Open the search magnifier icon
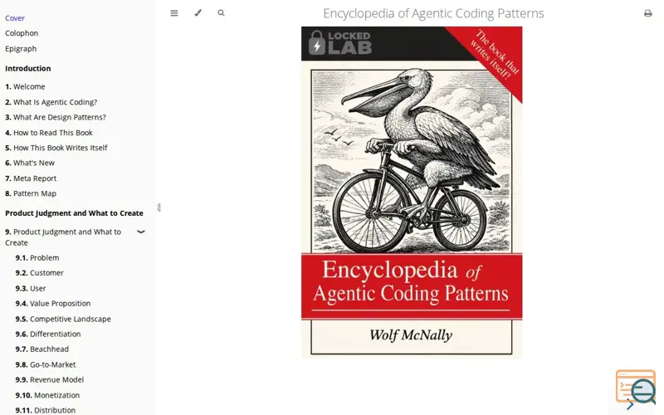Image resolution: width=664 pixels, height=415 pixels. pos(221,13)
